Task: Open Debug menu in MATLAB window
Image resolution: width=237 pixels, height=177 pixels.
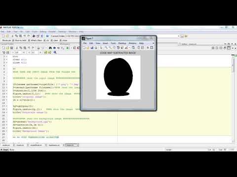Action: [43, 31]
